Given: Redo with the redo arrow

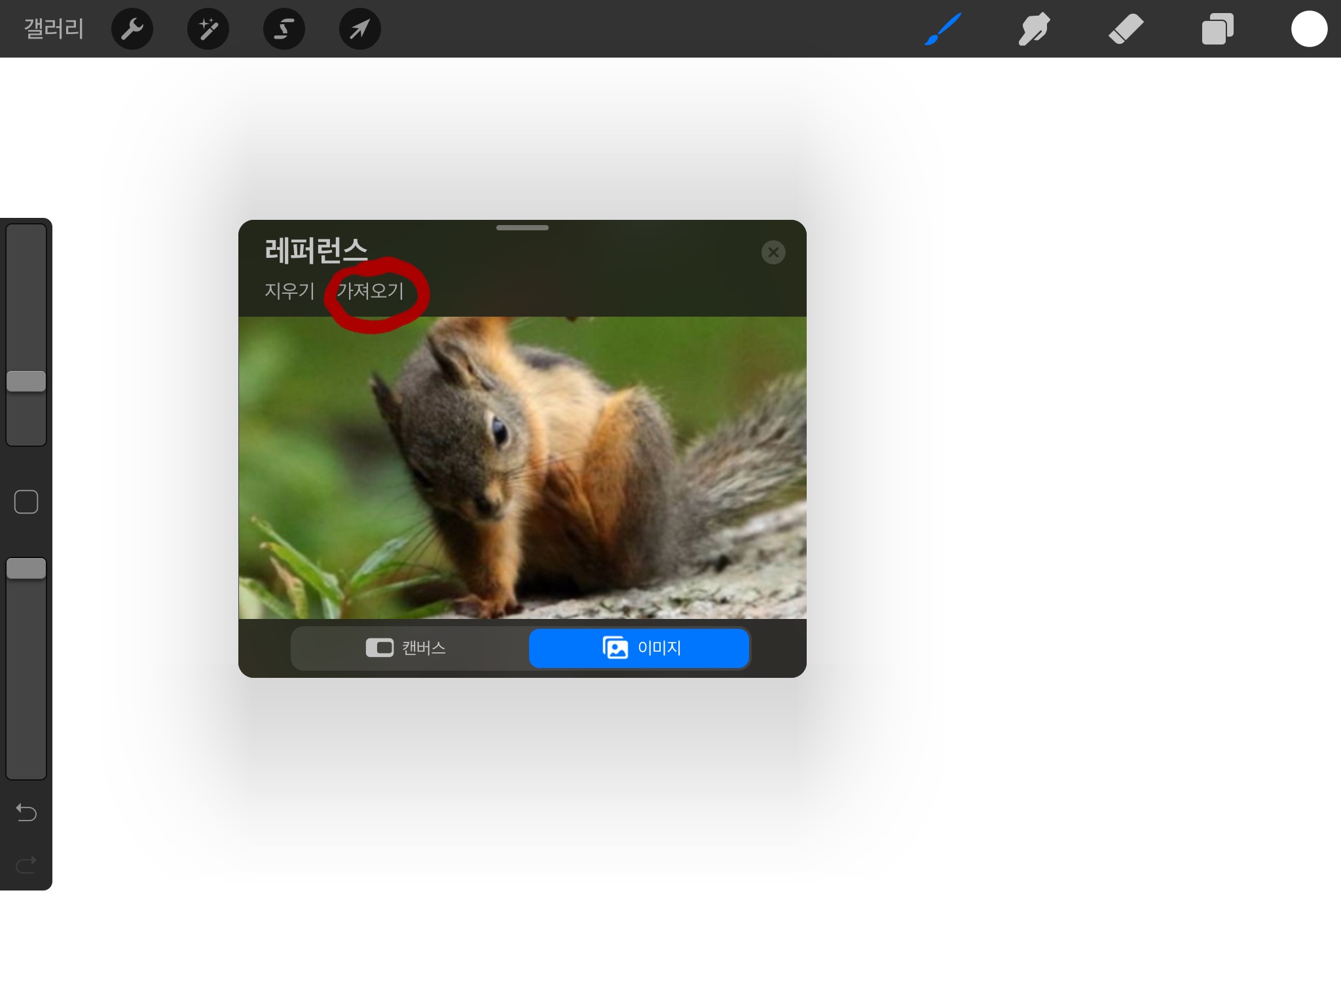Looking at the screenshot, I should click(x=26, y=865).
